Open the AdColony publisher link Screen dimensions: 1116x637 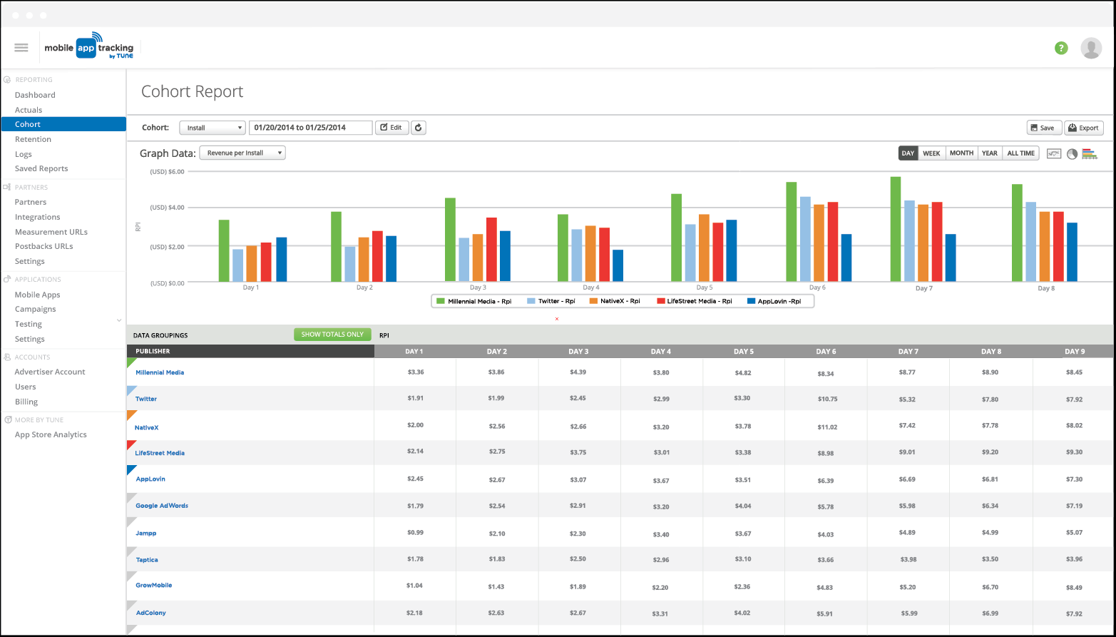[151, 613]
